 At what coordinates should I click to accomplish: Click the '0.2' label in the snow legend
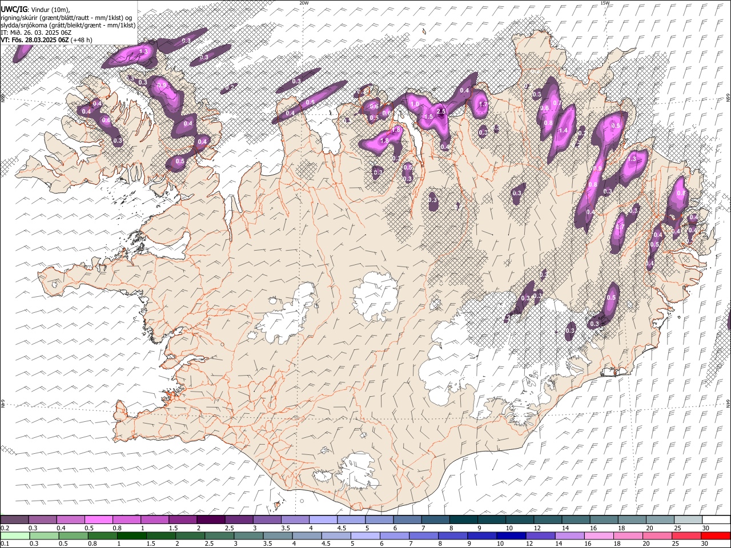(5, 528)
